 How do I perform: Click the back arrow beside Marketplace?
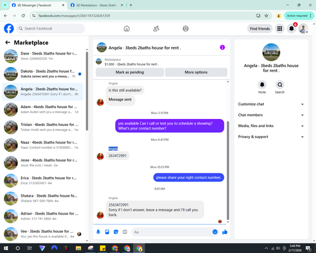point(8,42)
